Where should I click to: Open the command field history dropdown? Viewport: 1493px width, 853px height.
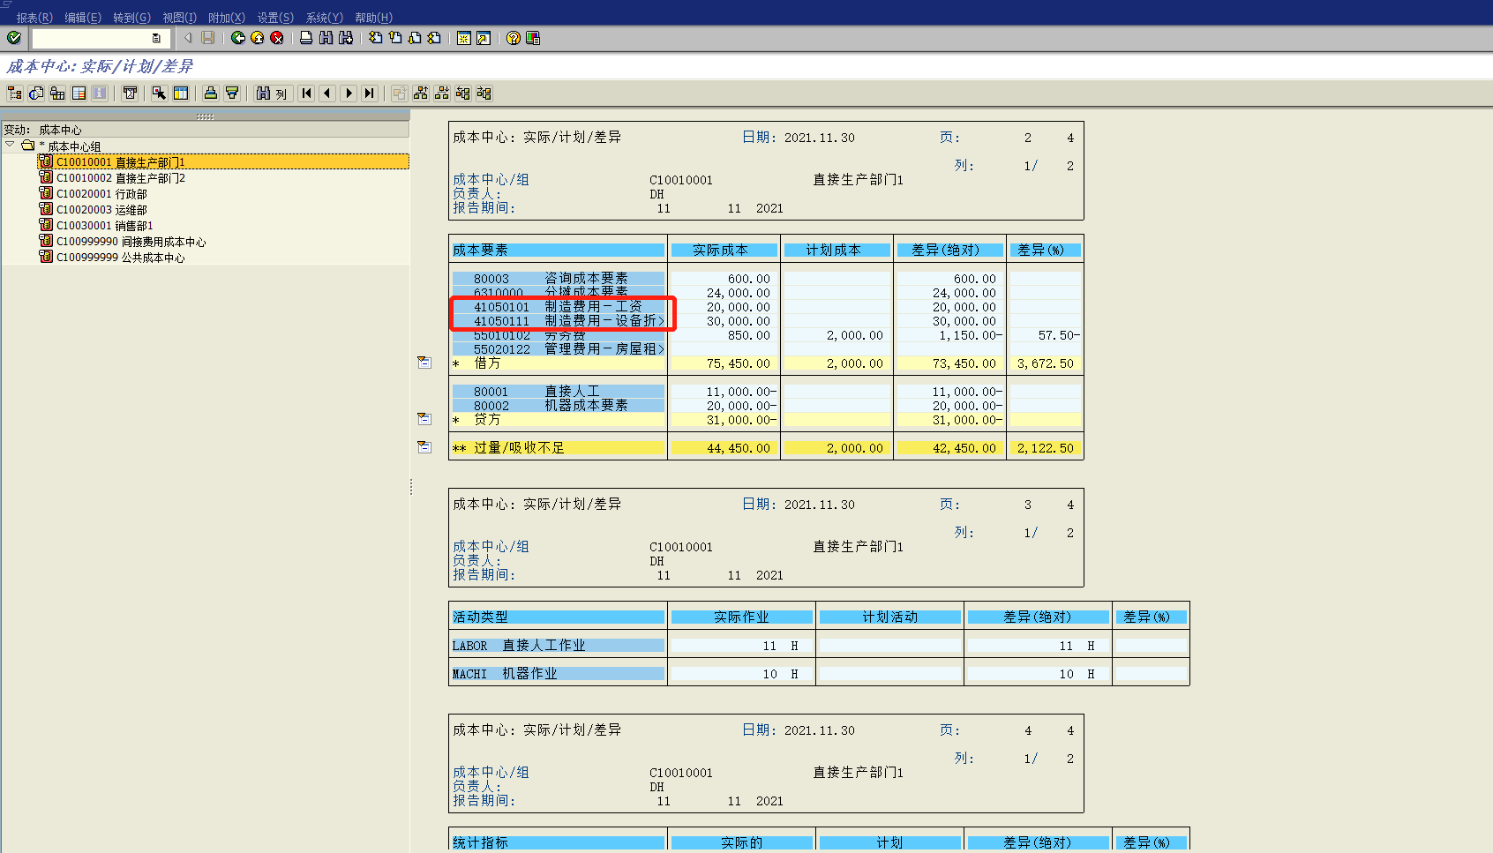click(x=156, y=38)
